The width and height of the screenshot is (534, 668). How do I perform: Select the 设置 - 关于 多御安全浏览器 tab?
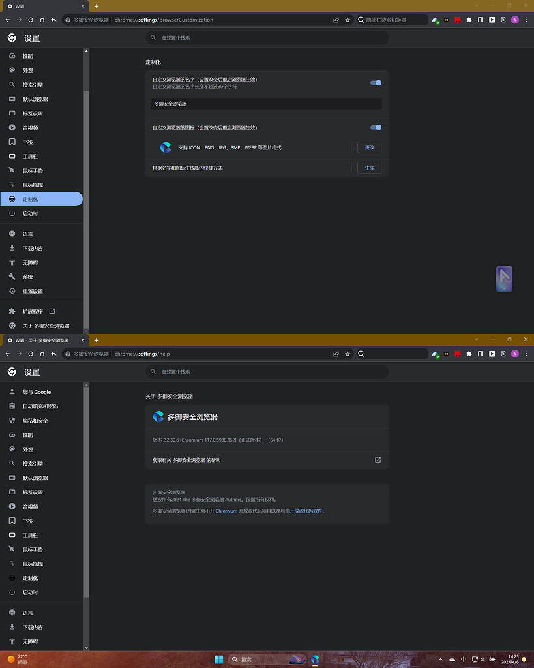(45, 341)
